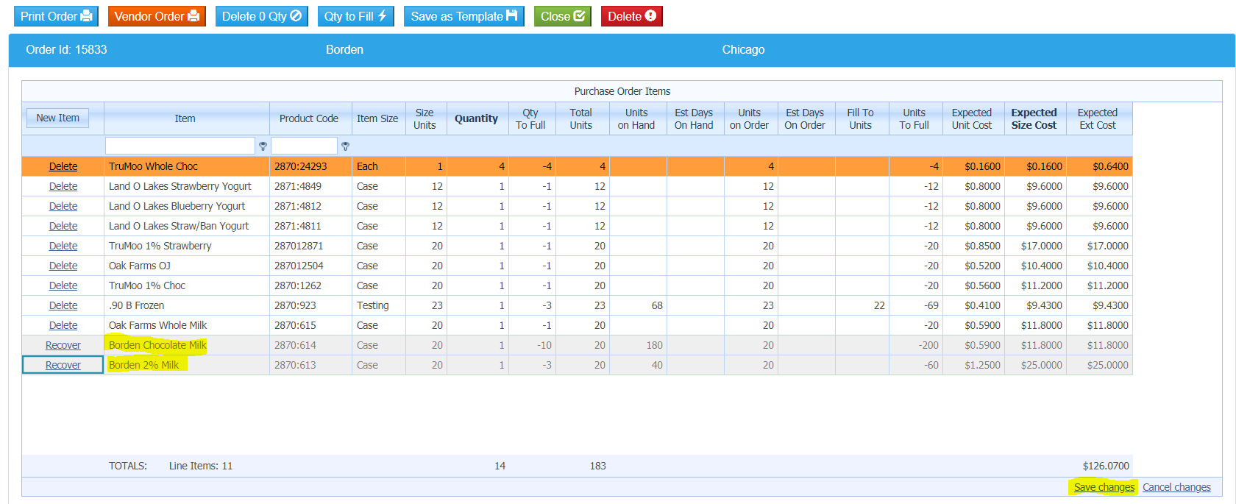Click the total cost $126.0700

[x=1106, y=466]
